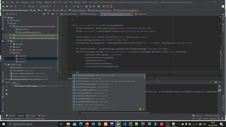Screen dimensions: 226x127
Task: Click the Project panel settings gear icon
Action: click(53, 14)
